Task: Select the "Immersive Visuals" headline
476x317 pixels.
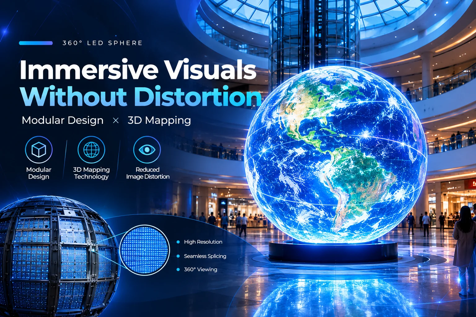Action: pos(138,69)
